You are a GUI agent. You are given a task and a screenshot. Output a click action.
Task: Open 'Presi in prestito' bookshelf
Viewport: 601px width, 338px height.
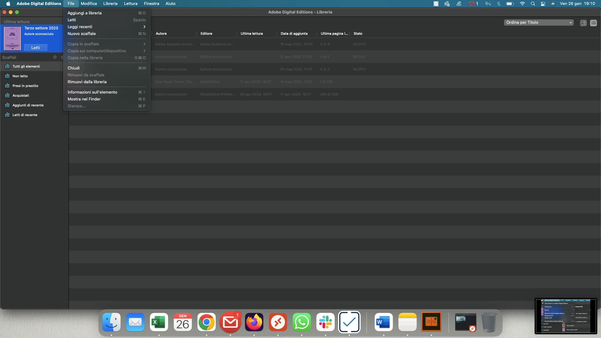point(25,86)
